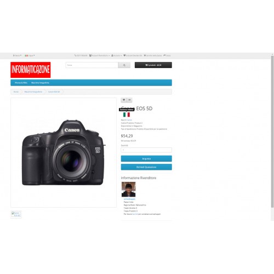Expand the reseller account dropdown
The image size is (274, 274).
tap(99, 55)
